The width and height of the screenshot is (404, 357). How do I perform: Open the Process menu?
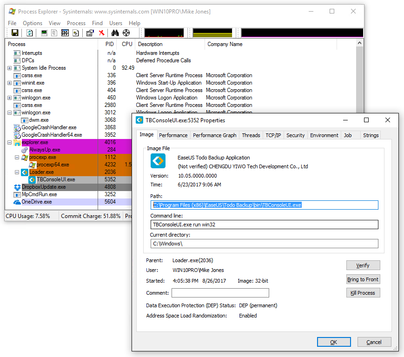(x=76, y=23)
